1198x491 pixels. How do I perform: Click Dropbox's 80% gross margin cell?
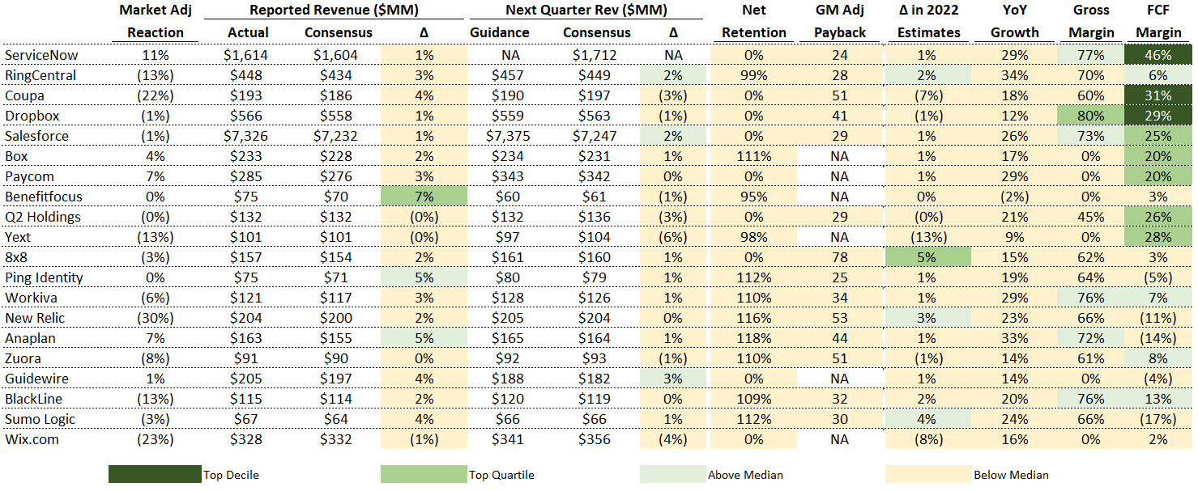click(x=1091, y=116)
